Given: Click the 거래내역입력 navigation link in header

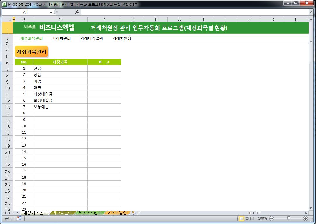Looking at the screenshot, I should (92, 38).
